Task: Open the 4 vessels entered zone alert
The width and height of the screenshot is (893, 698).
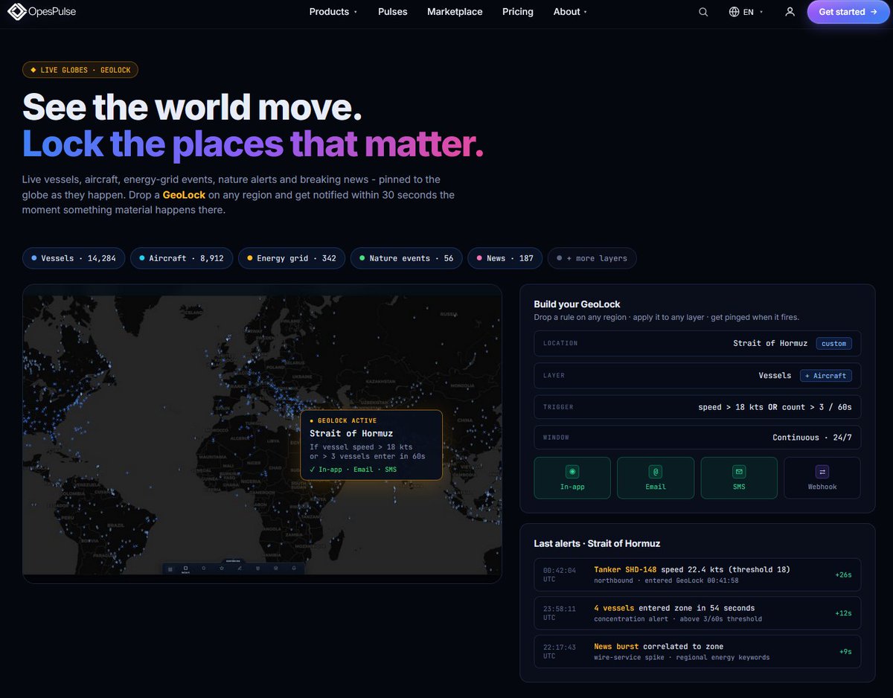Action: point(697,613)
